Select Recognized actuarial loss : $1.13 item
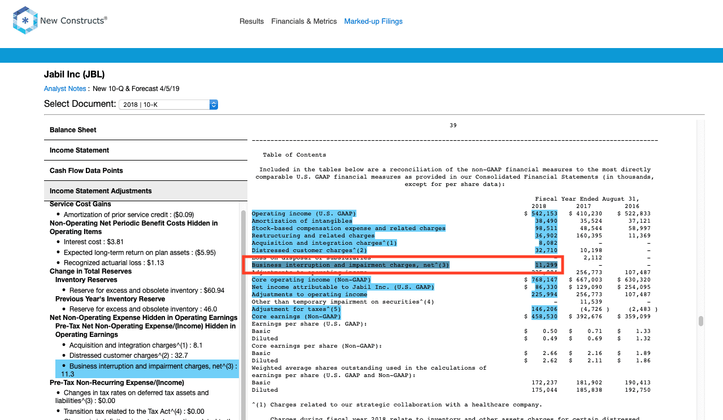723x420 pixels. (x=114, y=263)
